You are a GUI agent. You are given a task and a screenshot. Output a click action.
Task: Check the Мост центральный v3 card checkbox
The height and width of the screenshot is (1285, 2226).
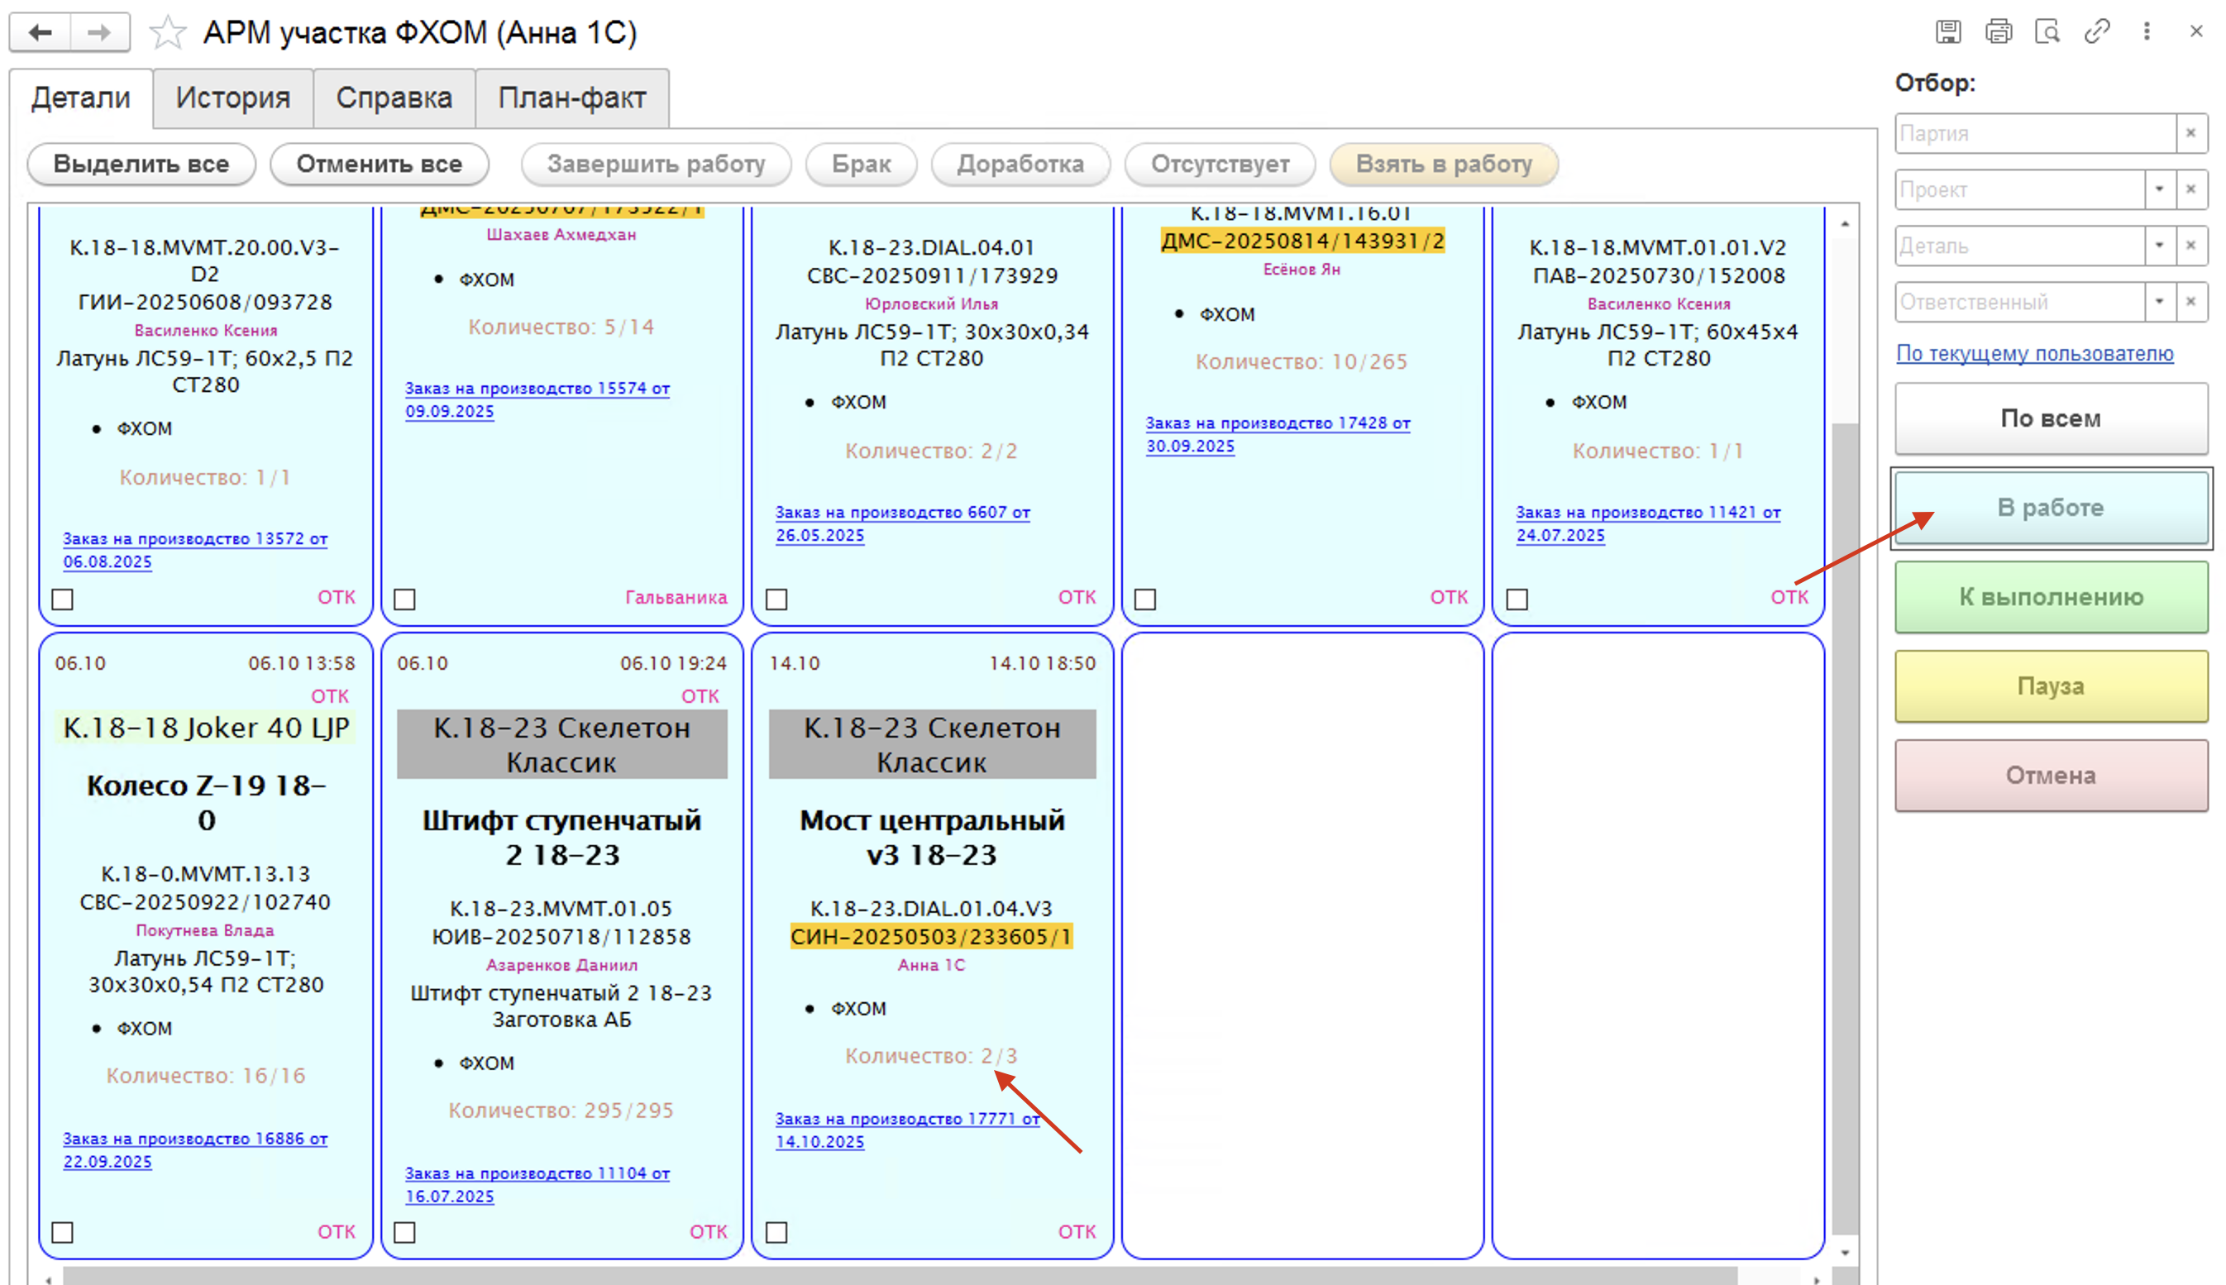[776, 1232]
